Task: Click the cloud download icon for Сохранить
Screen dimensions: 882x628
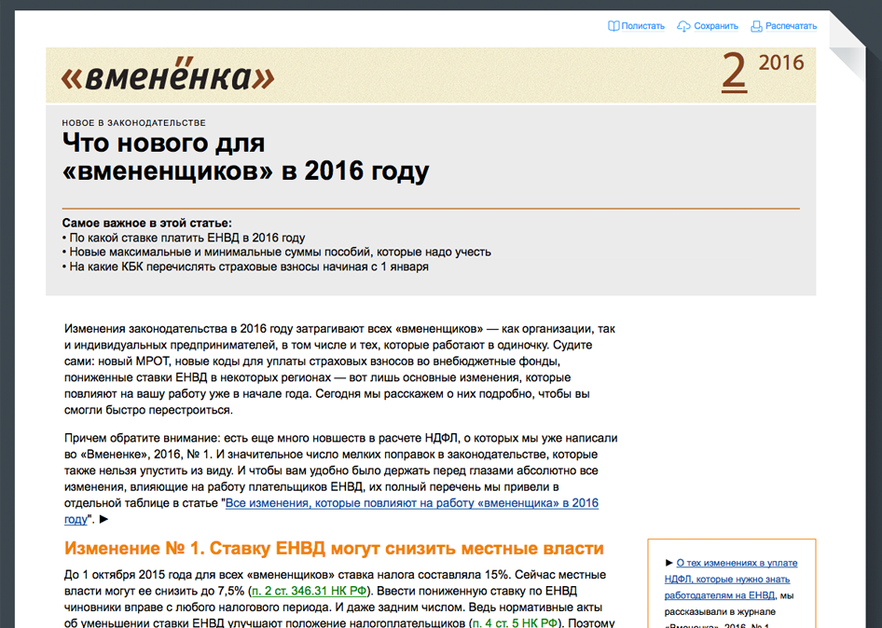Action: 683,26
